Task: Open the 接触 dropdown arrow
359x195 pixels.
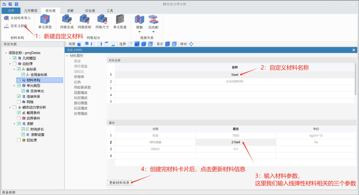Action: [139, 32]
